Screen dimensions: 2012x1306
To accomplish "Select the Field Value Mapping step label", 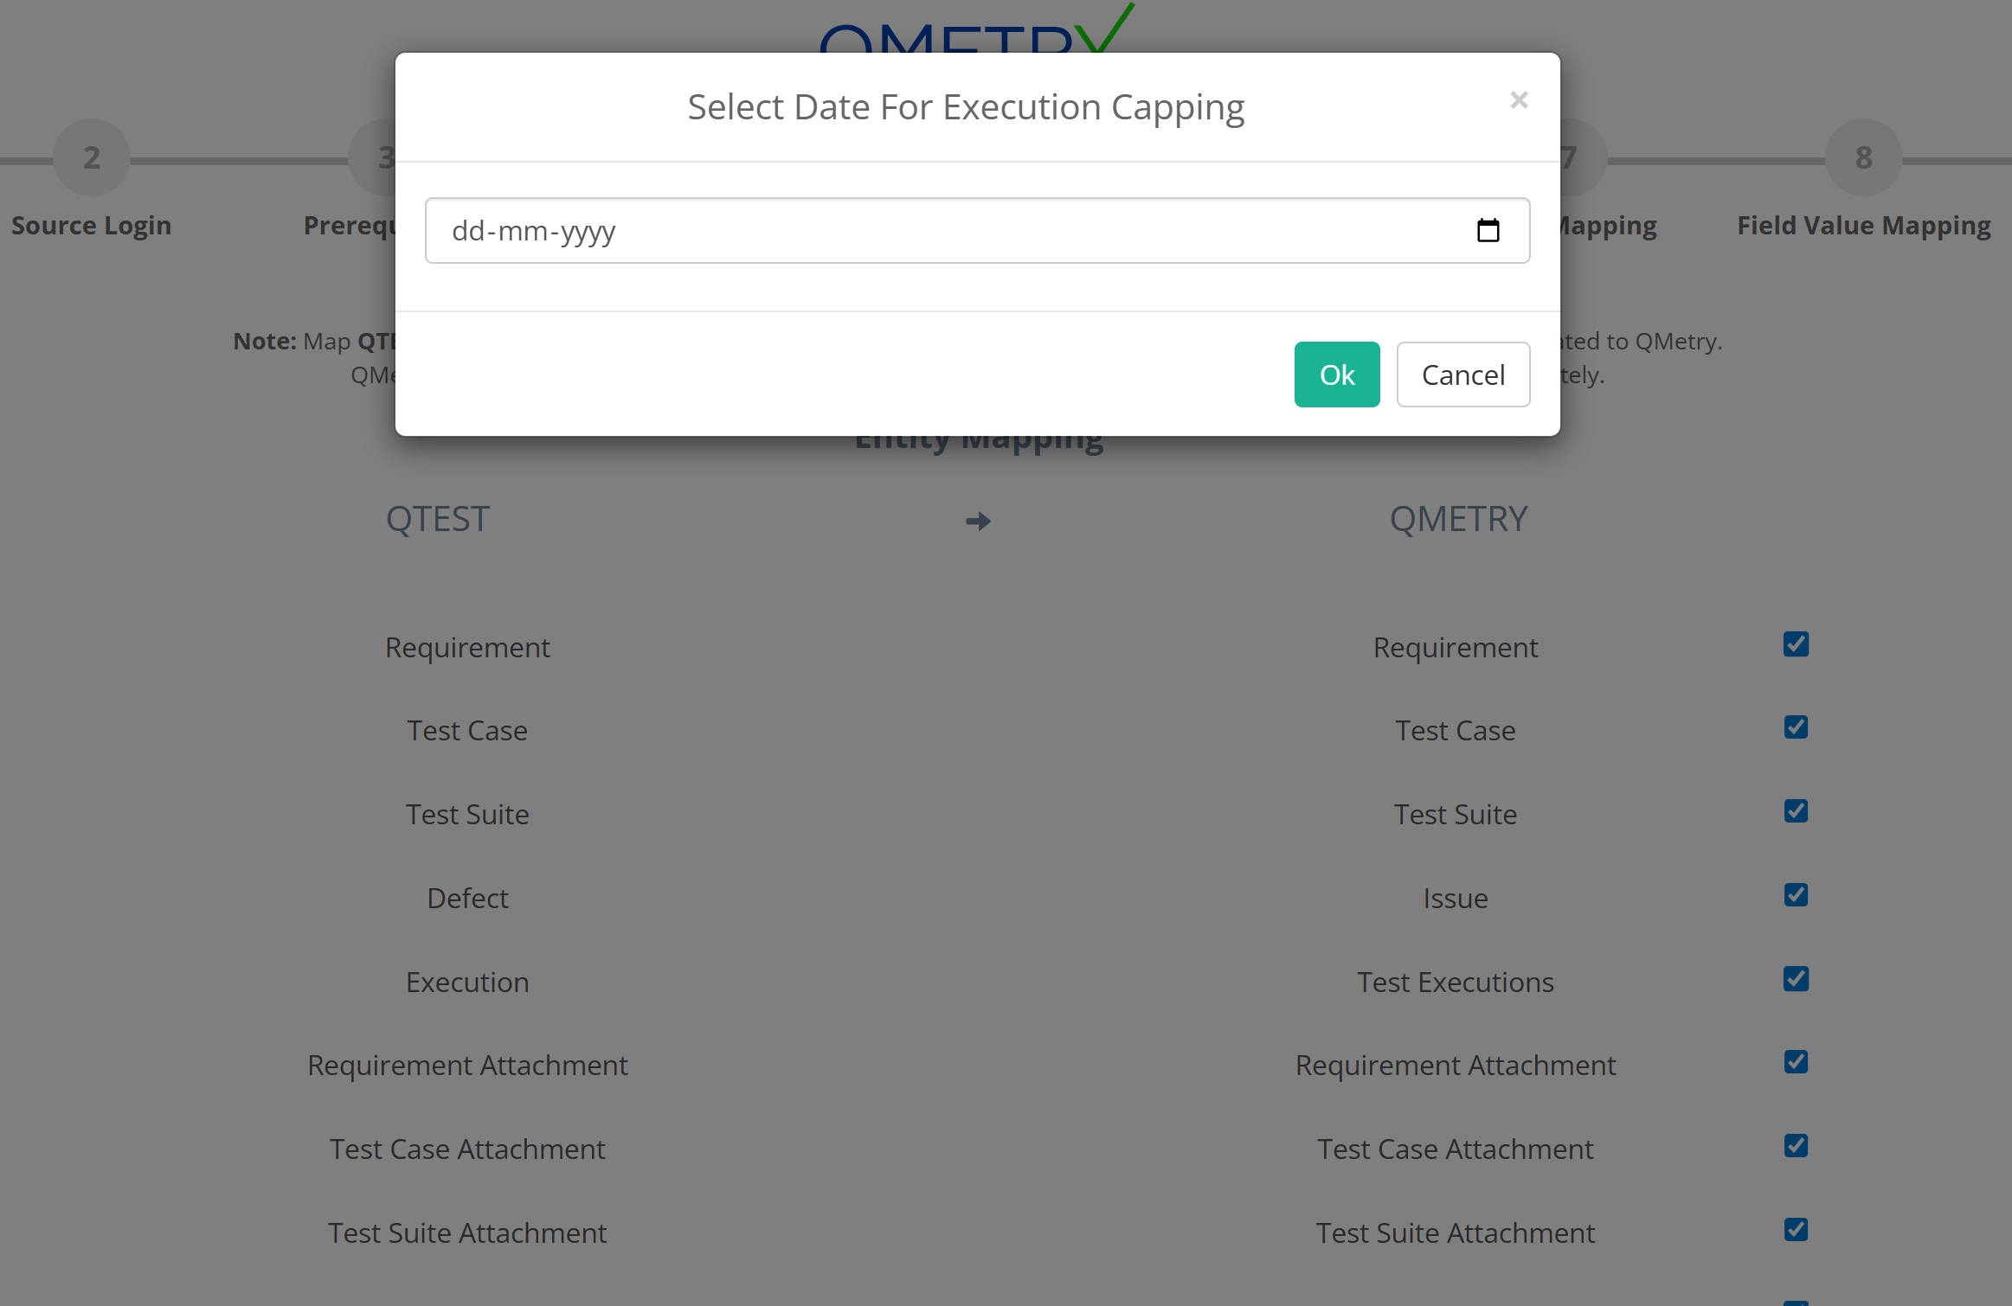I will point(1864,225).
